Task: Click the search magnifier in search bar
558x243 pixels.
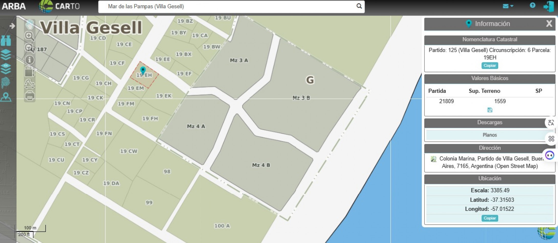Action: tap(359, 6)
